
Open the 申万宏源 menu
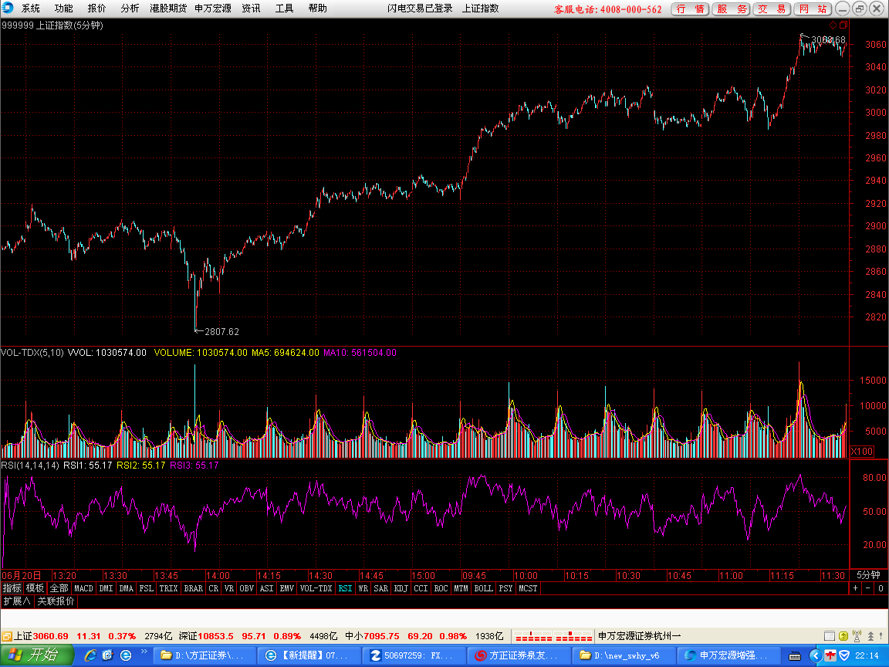(x=213, y=8)
